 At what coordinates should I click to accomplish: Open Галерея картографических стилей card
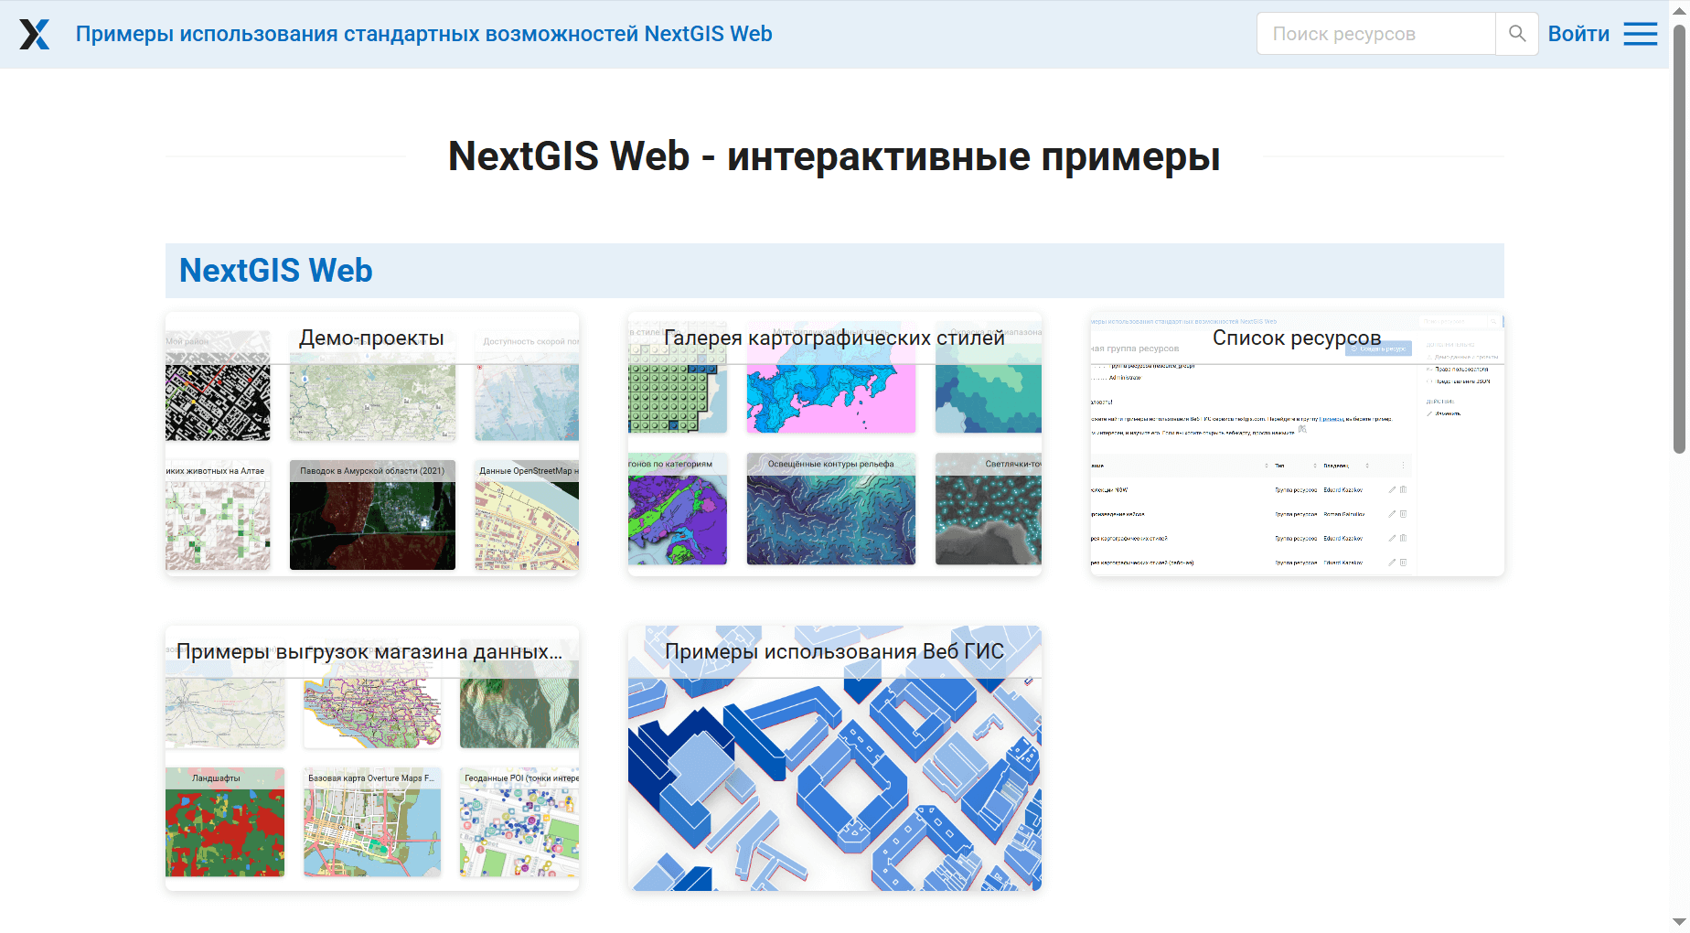(x=833, y=338)
